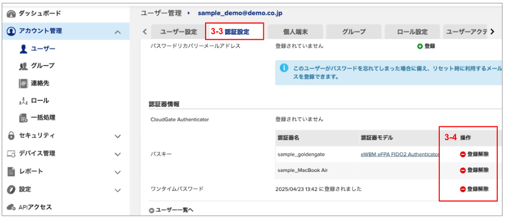The width and height of the screenshot is (506, 220).
Task: Expand the セキュリティ menu chevron
Action: coord(118,137)
